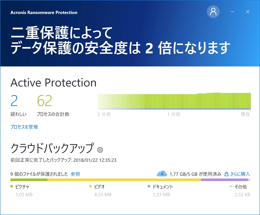Click the gray その他 legend dot
The height and width of the screenshot is (215, 260).
click(x=231, y=186)
